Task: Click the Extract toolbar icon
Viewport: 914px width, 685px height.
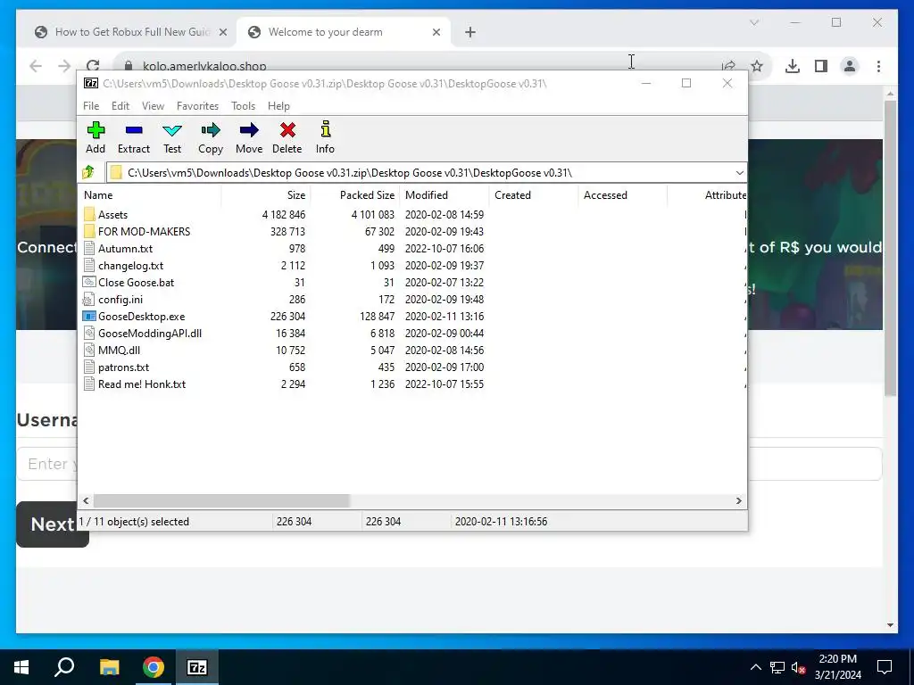Action: point(134,130)
